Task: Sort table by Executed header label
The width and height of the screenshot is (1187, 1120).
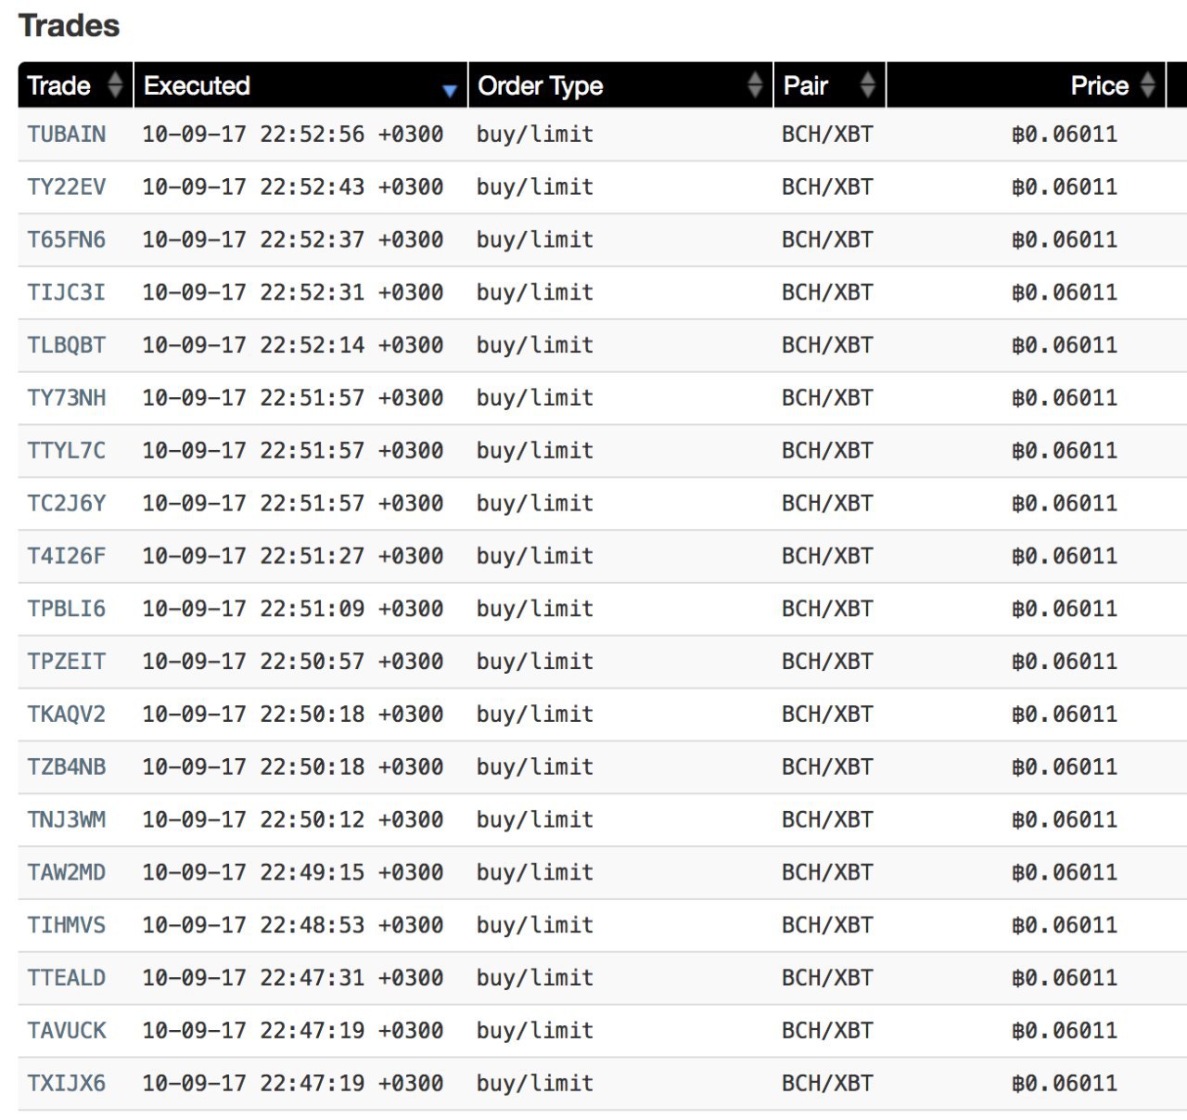Action: (x=197, y=85)
